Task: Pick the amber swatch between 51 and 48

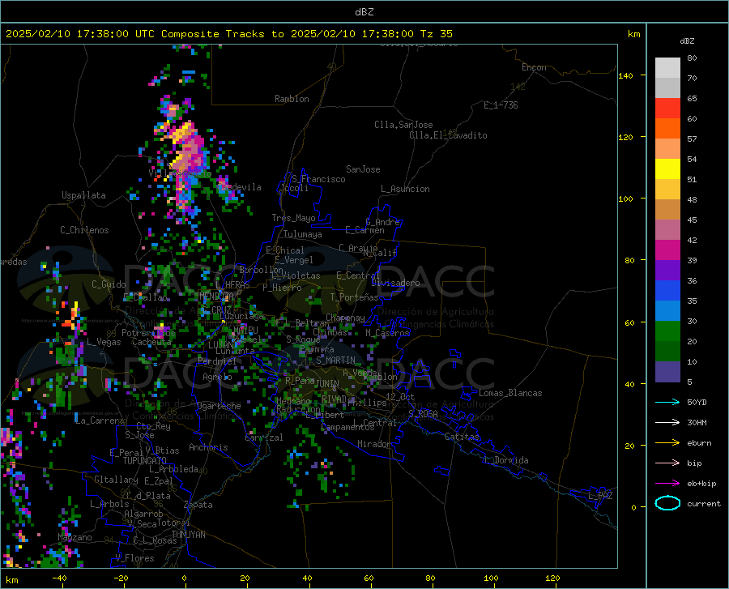Action: tap(667, 190)
